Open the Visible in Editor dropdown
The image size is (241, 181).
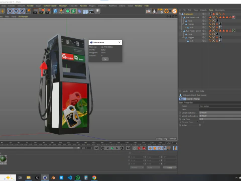(x=220, y=113)
